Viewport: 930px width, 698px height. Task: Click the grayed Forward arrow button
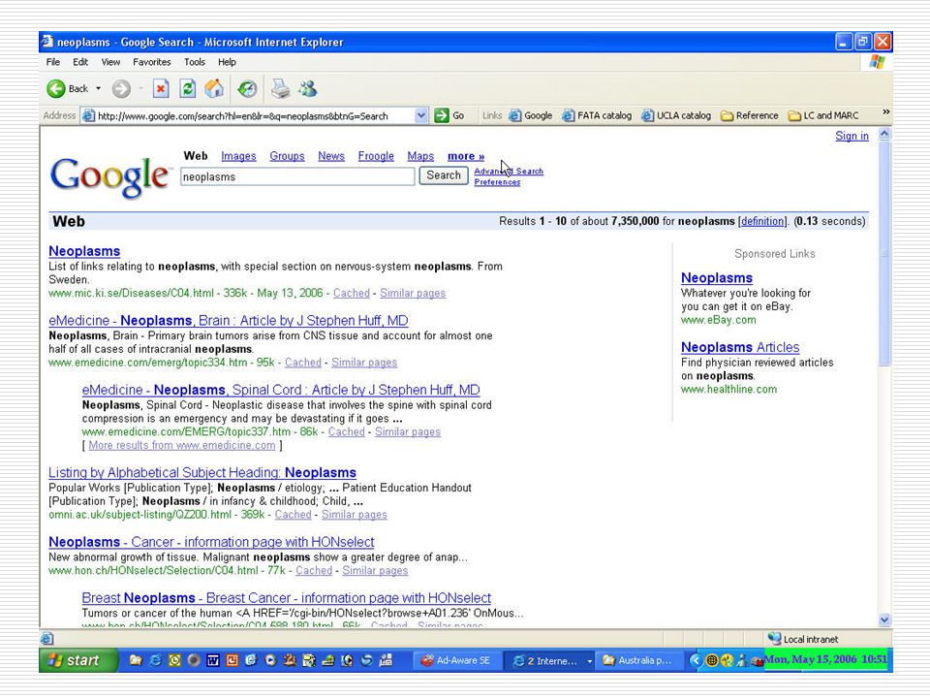[x=122, y=89]
